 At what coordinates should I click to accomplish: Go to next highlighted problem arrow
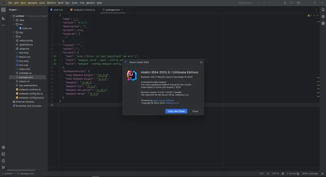(317, 15)
